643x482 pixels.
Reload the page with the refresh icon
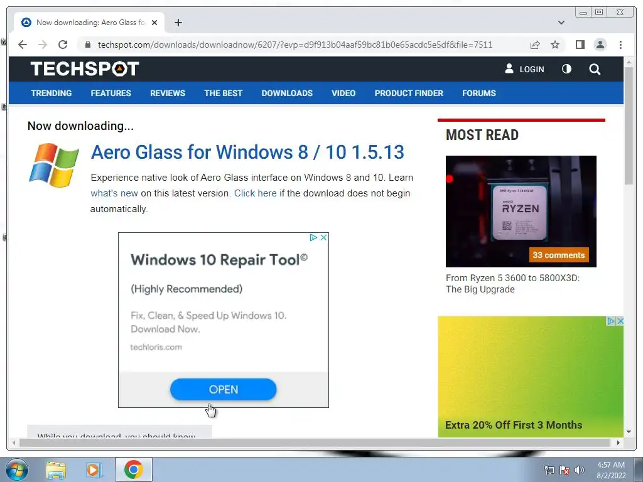click(63, 45)
